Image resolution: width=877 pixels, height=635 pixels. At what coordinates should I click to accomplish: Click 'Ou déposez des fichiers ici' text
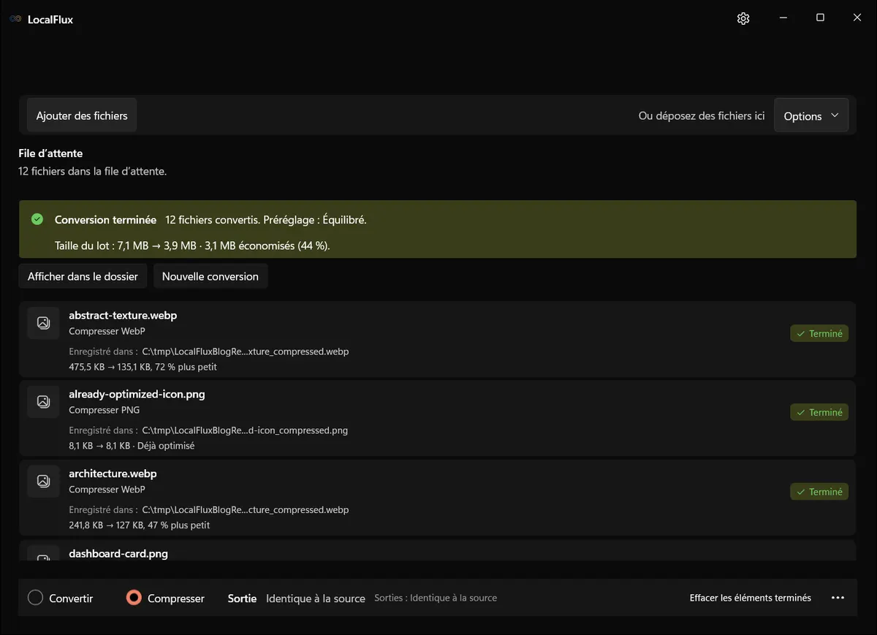pos(702,115)
